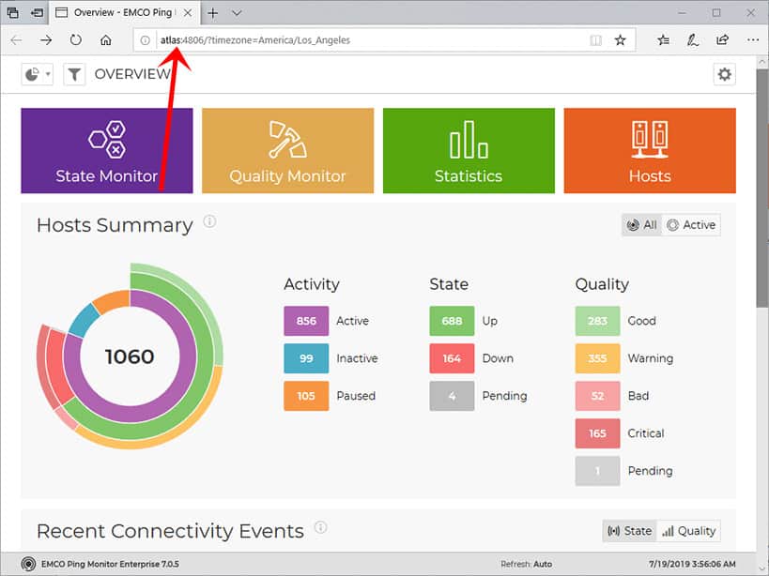Click the set tabs aside icon
Screen dimensions: 769x576
tap(38, 13)
